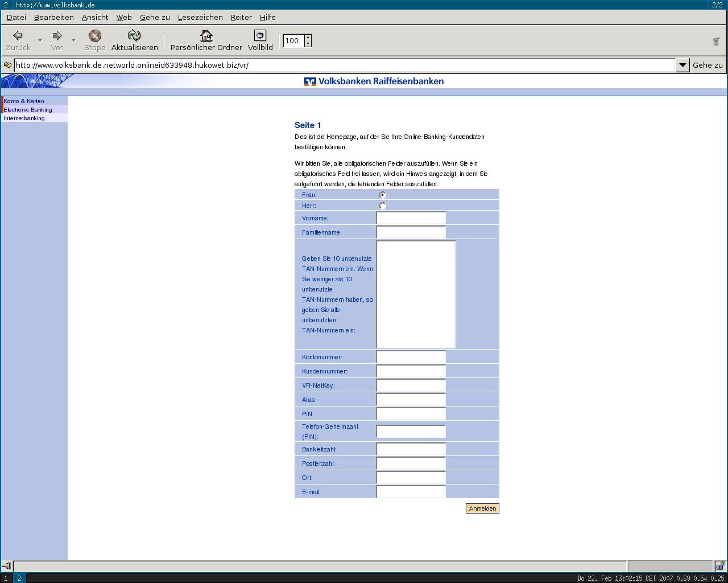Open the Web menu
728x583 pixels.
pos(124,17)
